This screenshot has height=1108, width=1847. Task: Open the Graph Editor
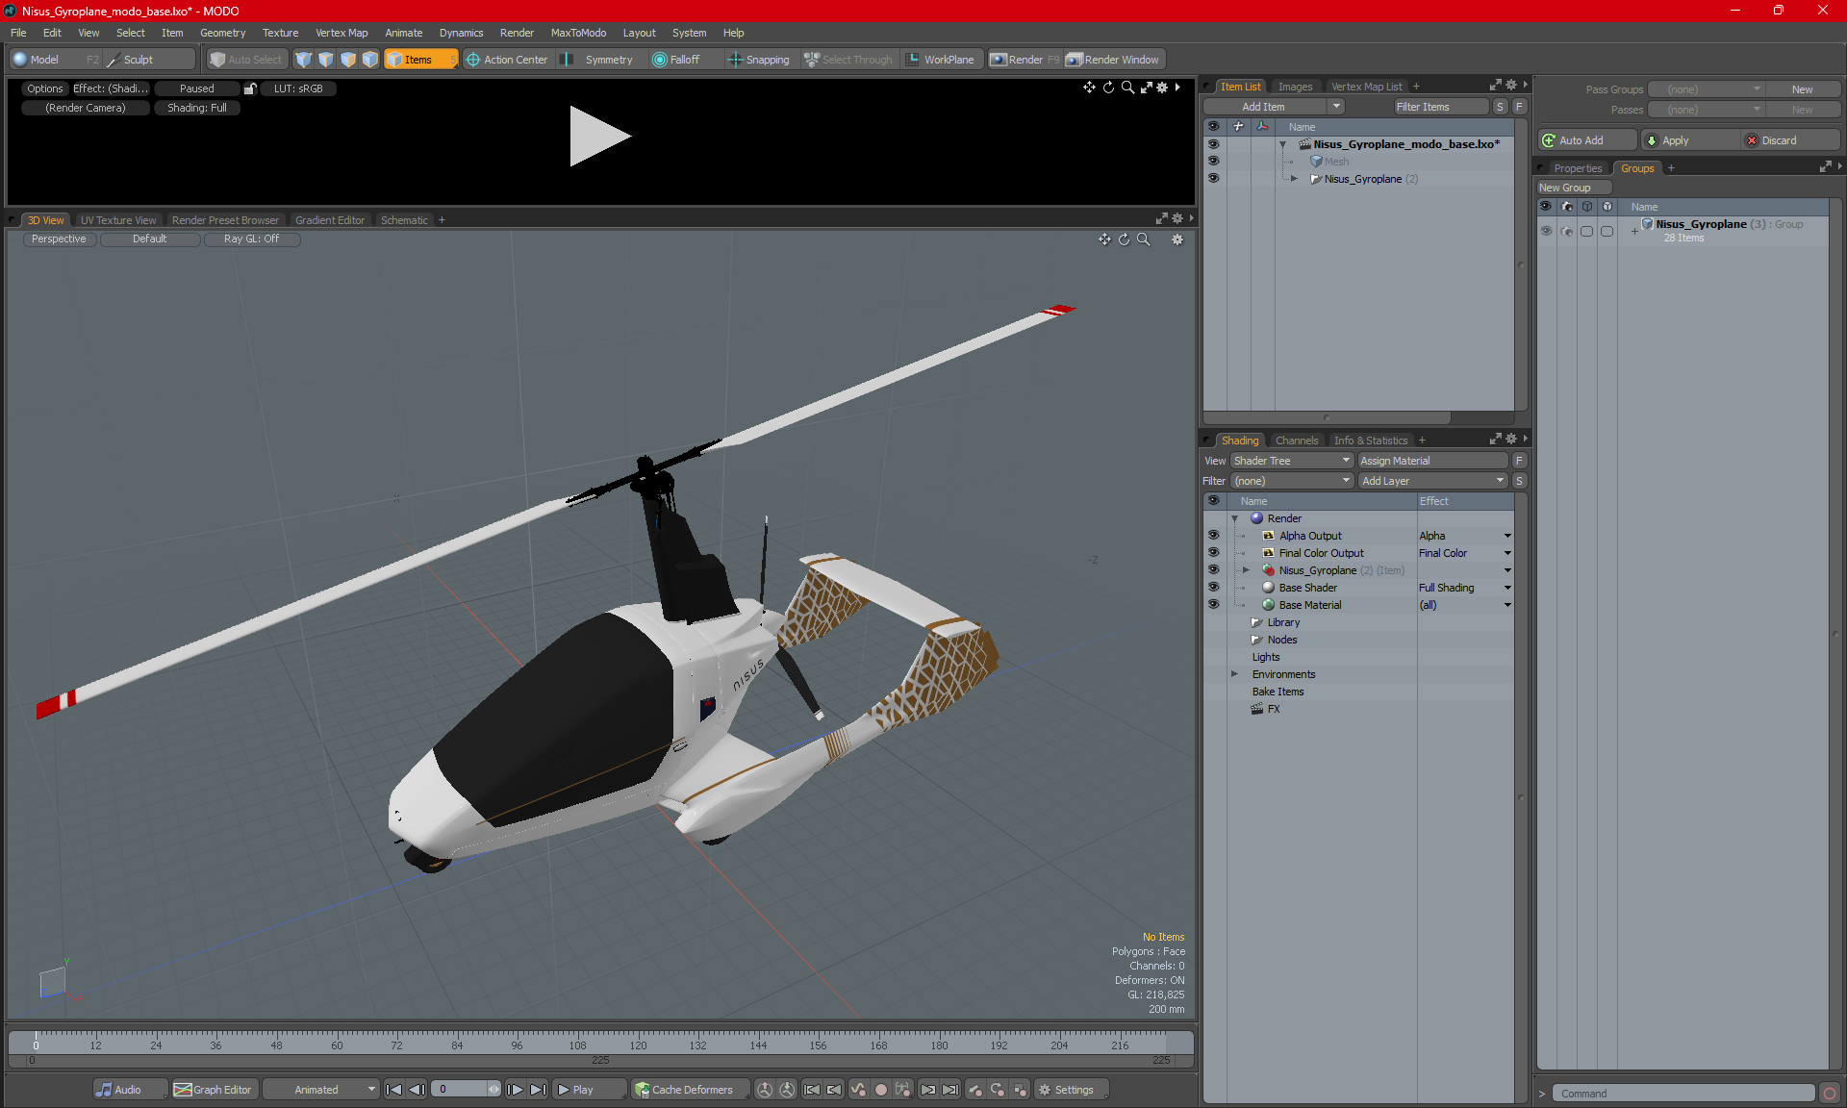tap(214, 1090)
